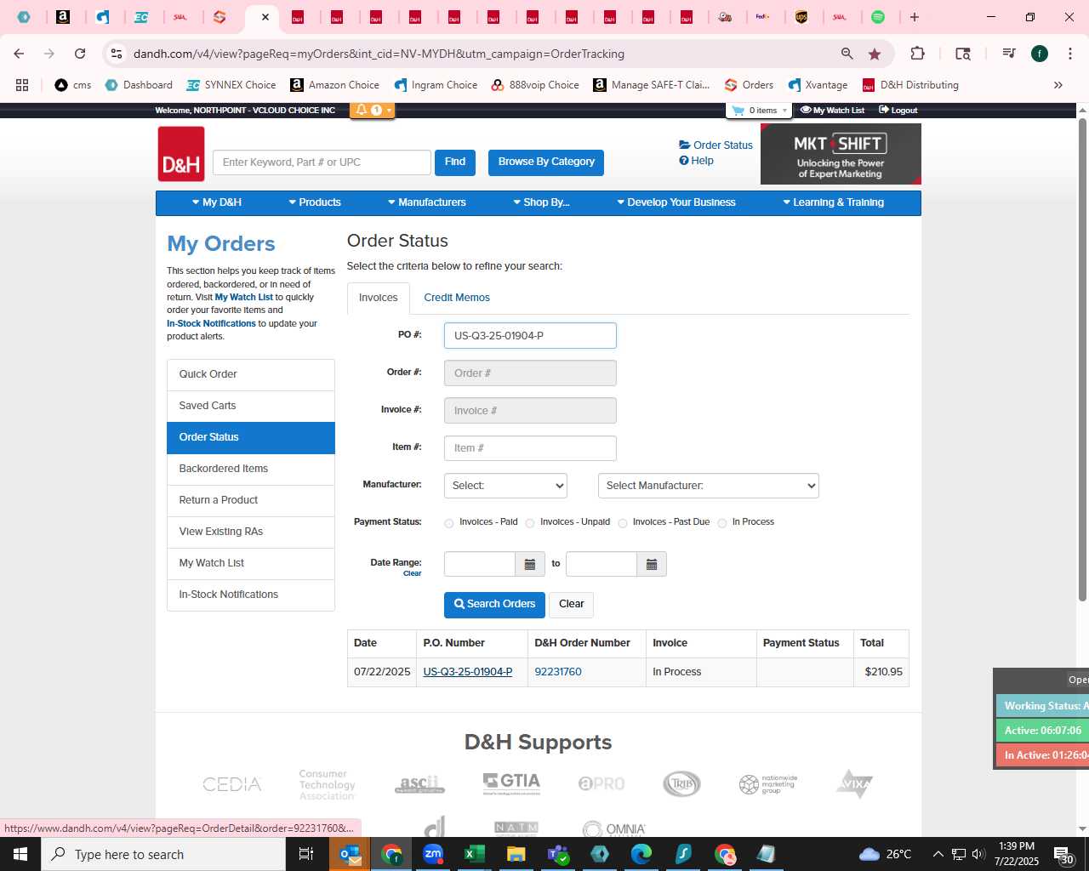The width and height of the screenshot is (1089, 871).
Task: Open the Date Range start calendar picker
Action: tap(530, 564)
